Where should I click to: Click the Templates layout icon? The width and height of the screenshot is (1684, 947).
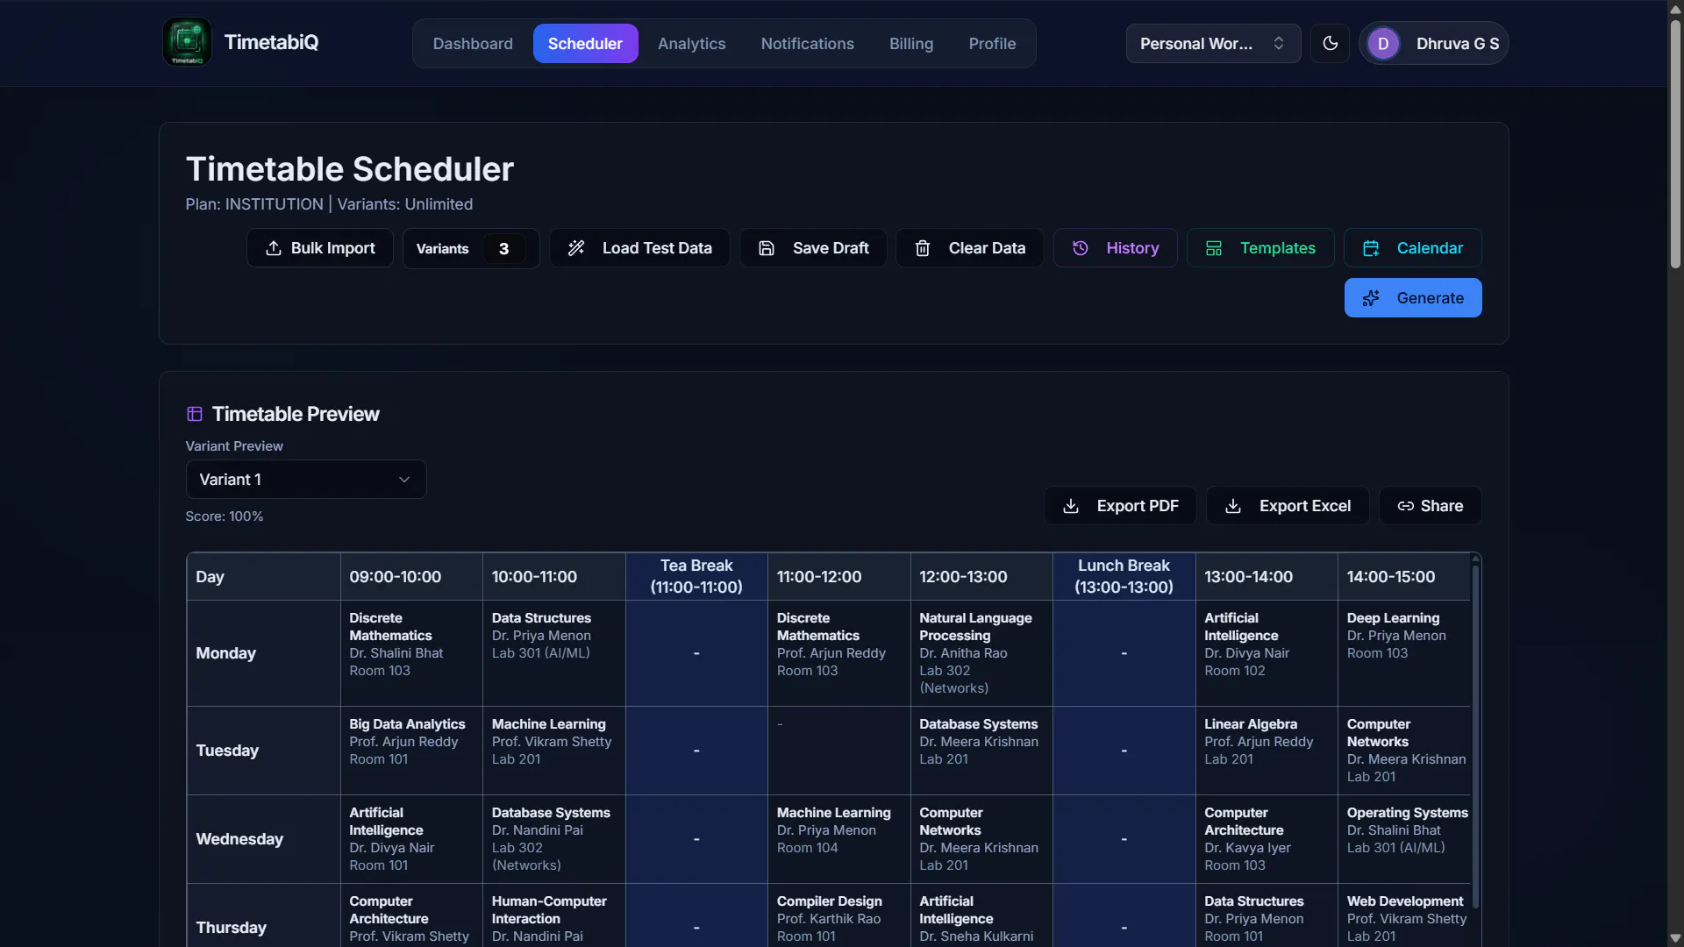pos(1214,248)
